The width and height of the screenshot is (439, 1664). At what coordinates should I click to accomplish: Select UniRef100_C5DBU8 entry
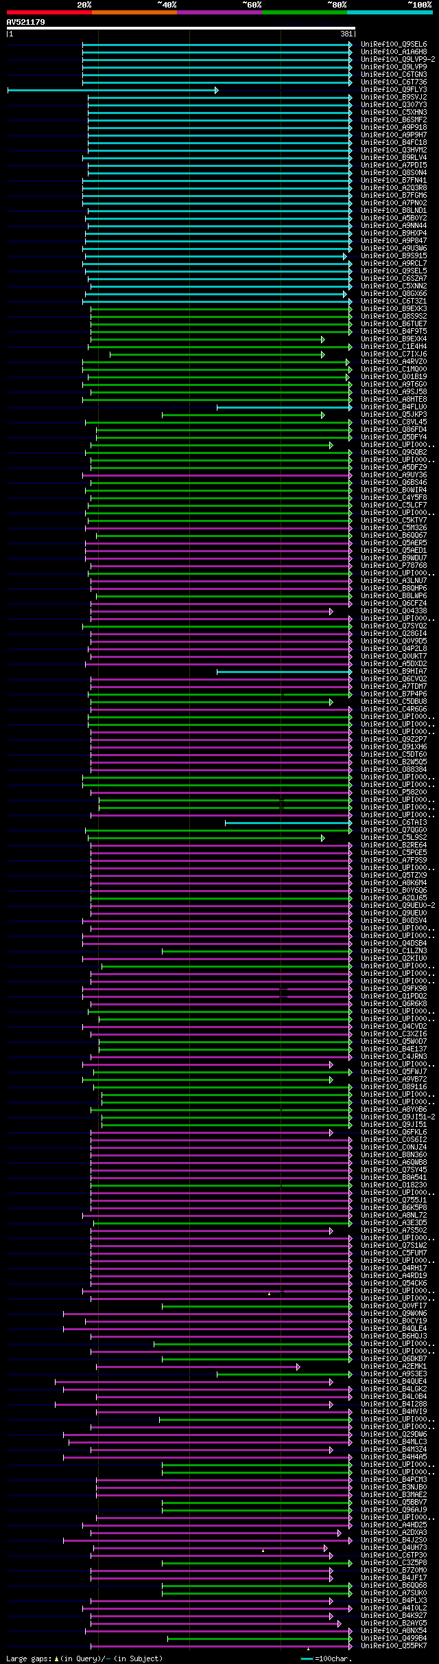394,702
